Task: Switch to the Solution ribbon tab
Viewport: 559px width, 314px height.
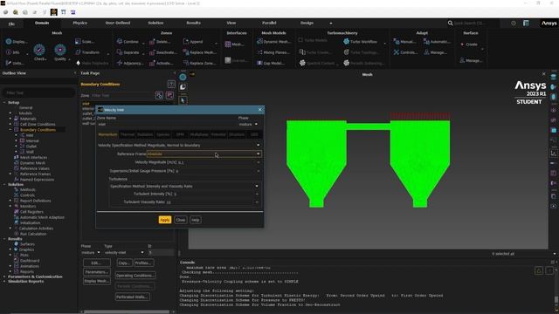Action: [155, 23]
